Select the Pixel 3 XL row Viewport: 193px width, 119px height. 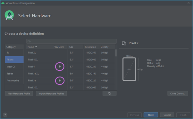pos(71,87)
